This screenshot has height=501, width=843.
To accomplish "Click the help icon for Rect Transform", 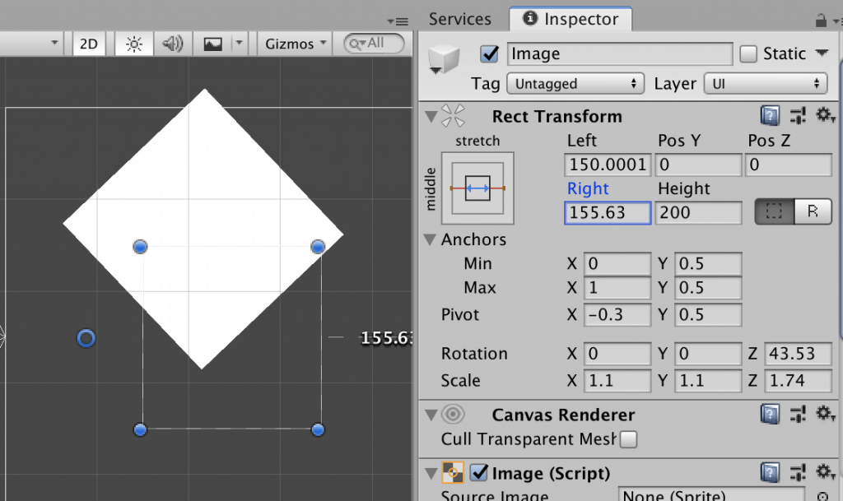I will 769,116.
